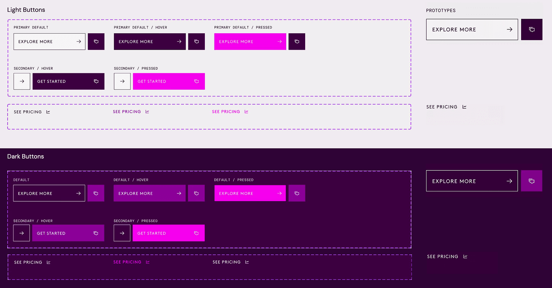Click the magenta SEE PRICING link on dark background
This screenshot has width=552, height=288.
(x=132, y=262)
